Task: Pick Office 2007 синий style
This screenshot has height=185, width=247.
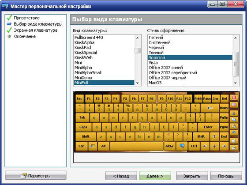Action: [190, 68]
